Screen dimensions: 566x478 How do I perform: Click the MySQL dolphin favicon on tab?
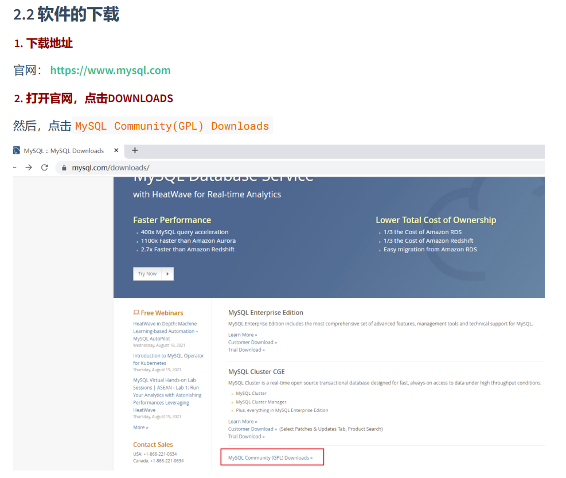click(17, 150)
